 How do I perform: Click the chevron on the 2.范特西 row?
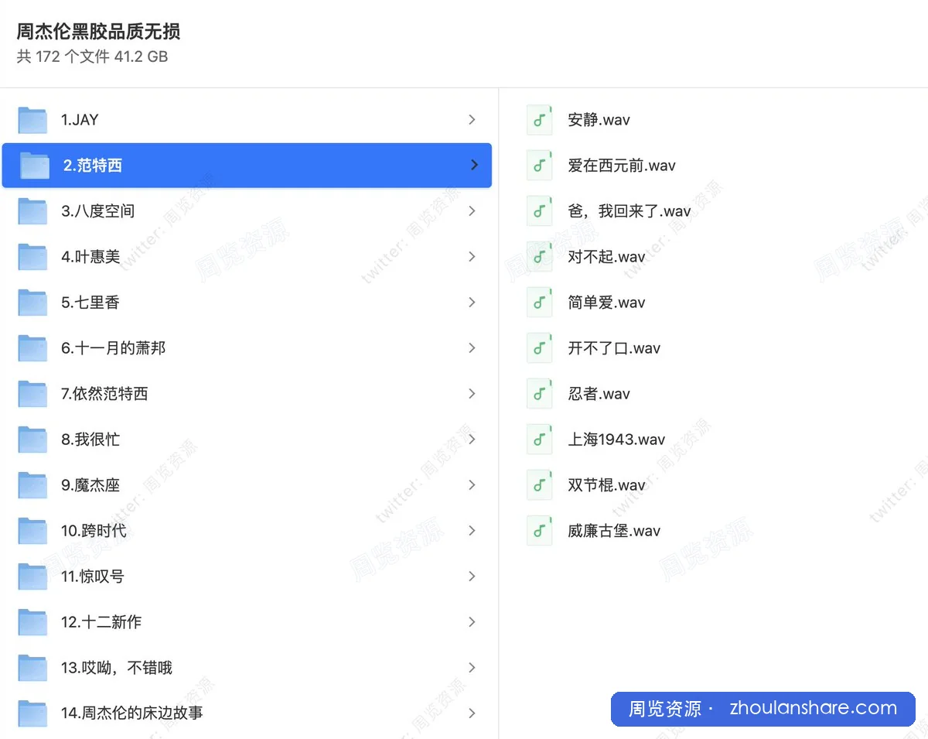tap(474, 166)
